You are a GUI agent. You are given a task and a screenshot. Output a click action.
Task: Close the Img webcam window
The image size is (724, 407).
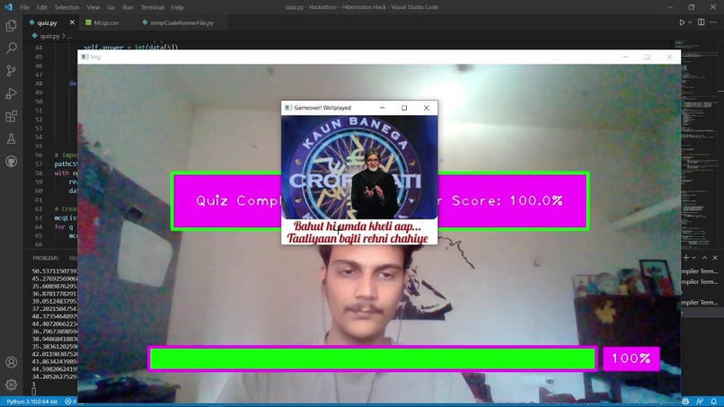click(669, 57)
